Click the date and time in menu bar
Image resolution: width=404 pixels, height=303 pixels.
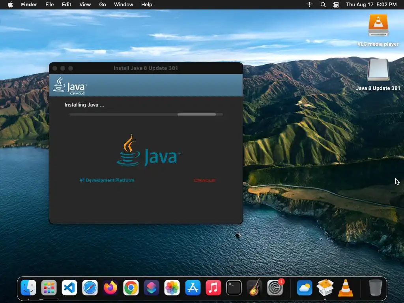tap(371, 5)
